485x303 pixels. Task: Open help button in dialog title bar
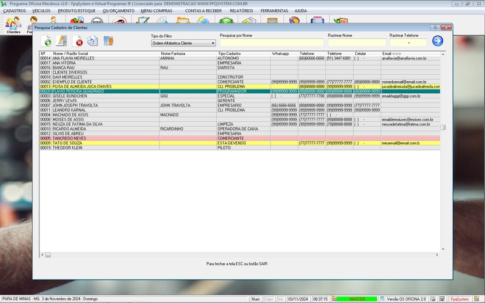coord(435,27)
